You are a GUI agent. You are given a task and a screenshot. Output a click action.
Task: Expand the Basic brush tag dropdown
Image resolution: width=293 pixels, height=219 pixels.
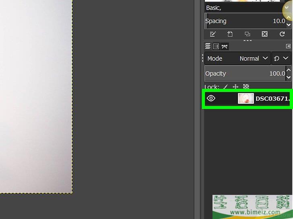[x=287, y=8]
